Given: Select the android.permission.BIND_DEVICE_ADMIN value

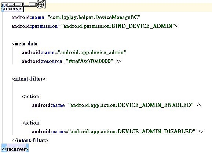Looking at the screenshot, I should (x=118, y=26).
